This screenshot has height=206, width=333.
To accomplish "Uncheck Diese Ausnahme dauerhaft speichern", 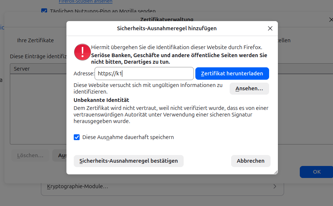I will [x=77, y=137].
